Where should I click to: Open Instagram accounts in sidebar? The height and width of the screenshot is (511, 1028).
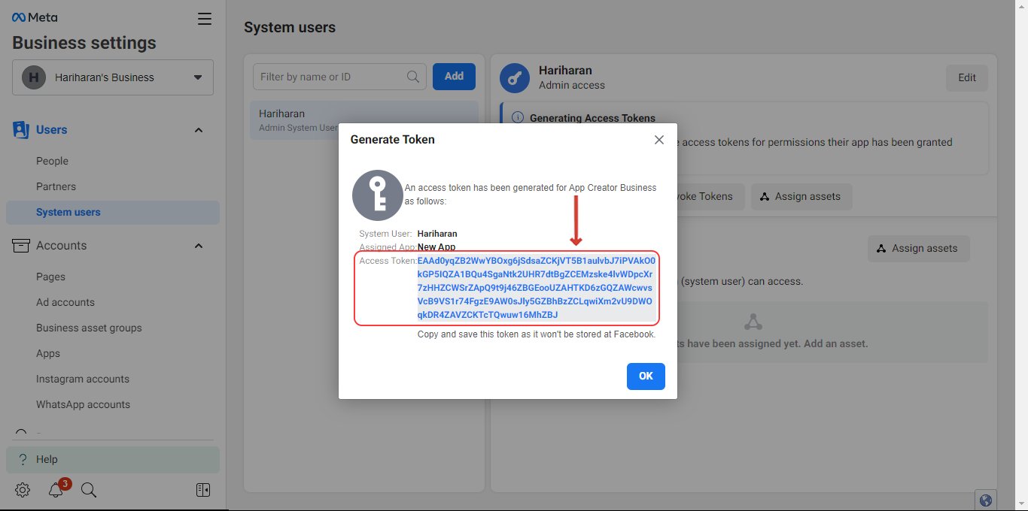[83, 379]
